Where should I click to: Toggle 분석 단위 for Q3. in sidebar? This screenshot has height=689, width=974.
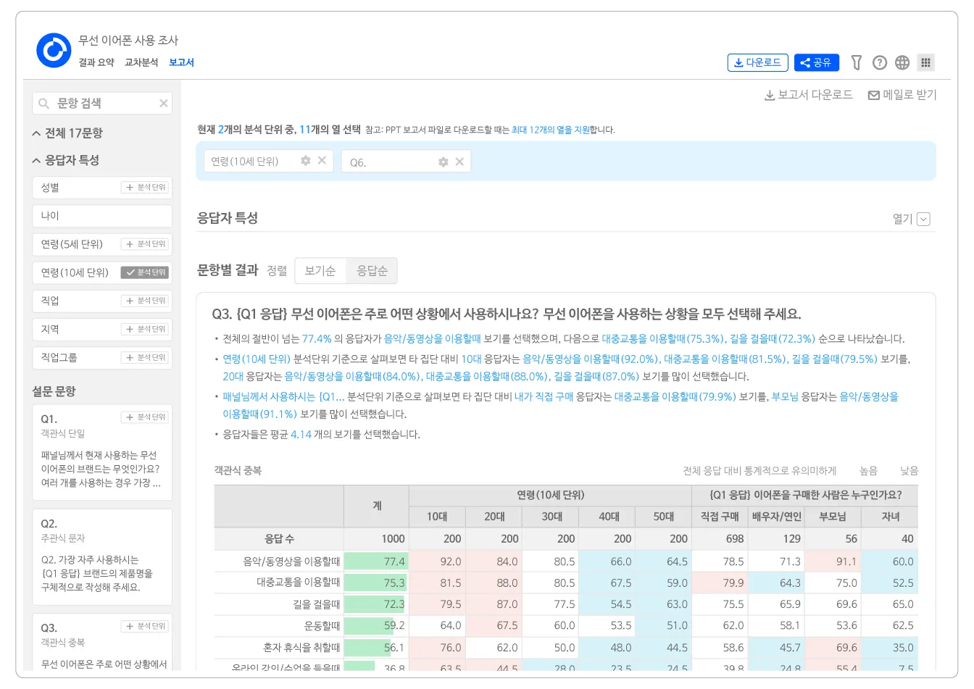[x=145, y=626]
